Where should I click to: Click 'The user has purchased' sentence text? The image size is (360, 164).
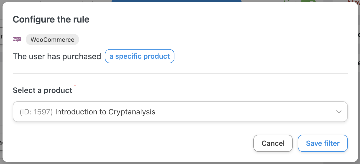tap(57, 56)
